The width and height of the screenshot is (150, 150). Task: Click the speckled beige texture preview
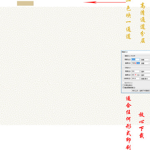click(60, 66)
